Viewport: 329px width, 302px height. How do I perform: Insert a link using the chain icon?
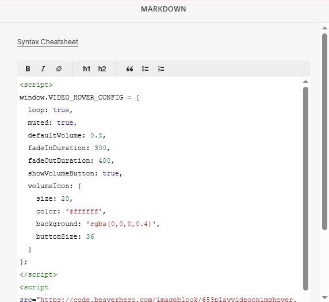coord(59,69)
